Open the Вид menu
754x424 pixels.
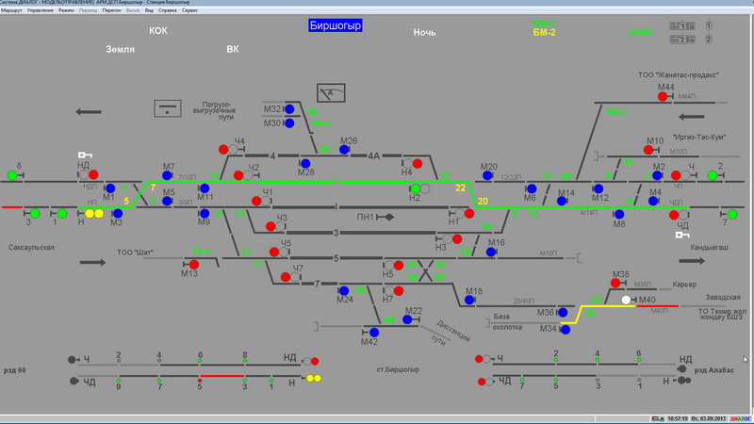[x=149, y=10]
